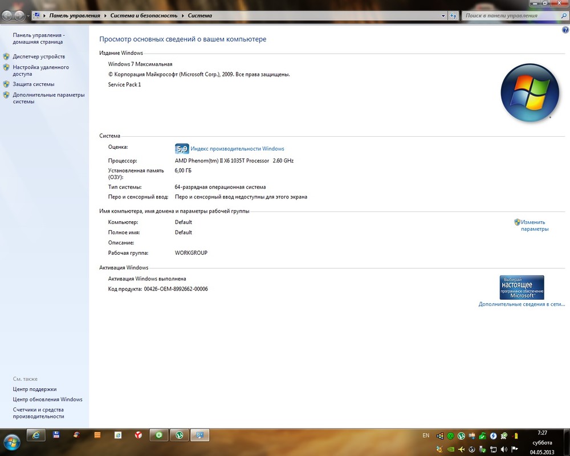Image resolution: width=570 pixels, height=456 pixels.
Task: Expand the arrow after 'Панель управления' breadcrumb
Action: coord(105,15)
